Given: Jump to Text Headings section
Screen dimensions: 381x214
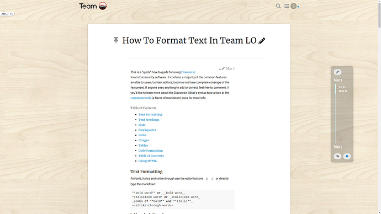Looking at the screenshot, I should tap(149, 120).
